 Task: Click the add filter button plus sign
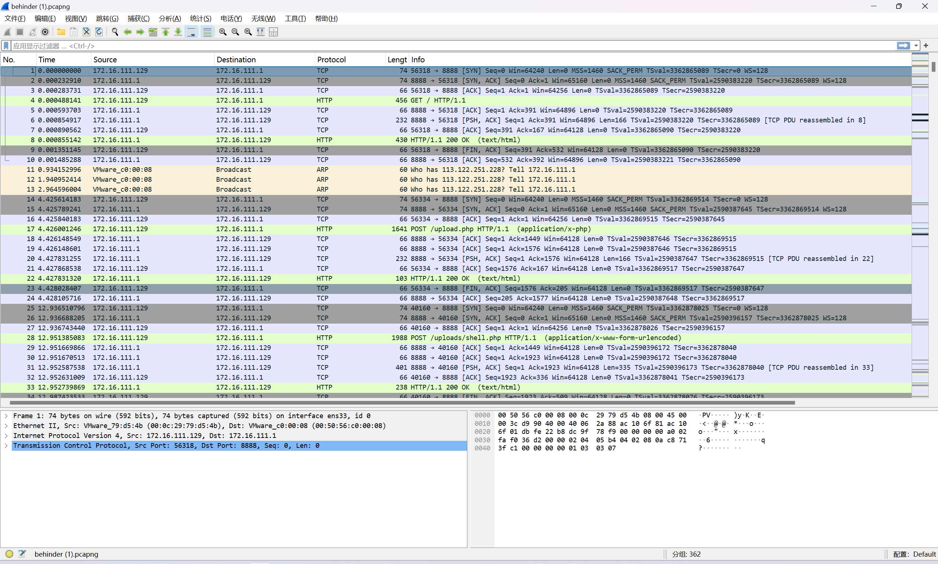coord(926,45)
